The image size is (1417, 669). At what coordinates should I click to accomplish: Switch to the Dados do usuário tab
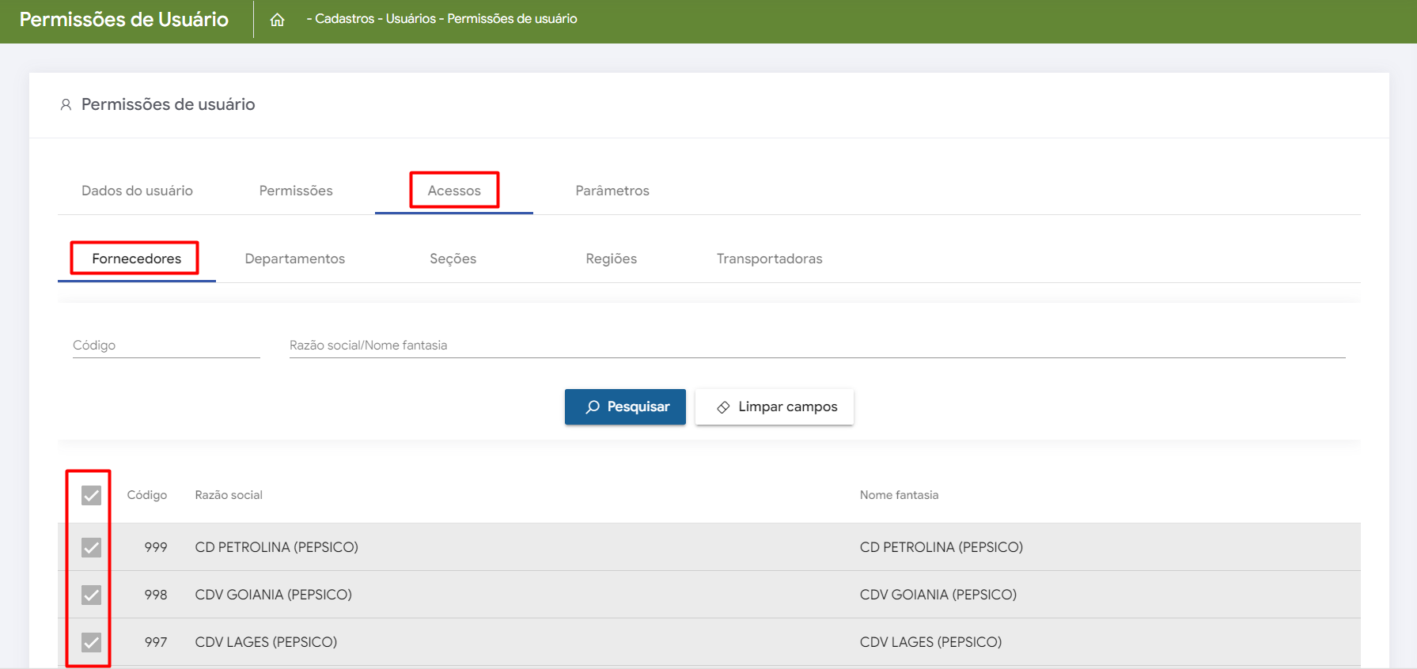137,191
